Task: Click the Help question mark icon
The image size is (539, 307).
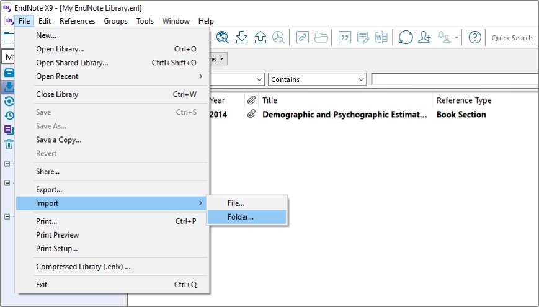Action: pos(474,37)
